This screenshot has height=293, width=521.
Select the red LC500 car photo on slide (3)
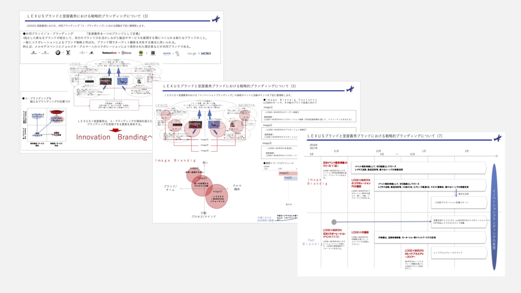tap(106, 82)
